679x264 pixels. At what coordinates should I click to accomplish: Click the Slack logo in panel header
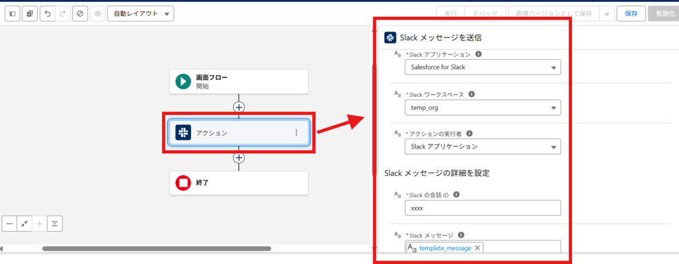[390, 38]
